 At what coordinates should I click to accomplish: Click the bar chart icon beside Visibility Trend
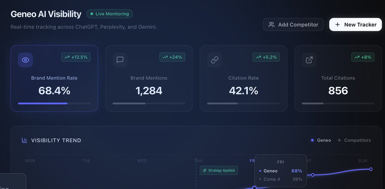click(25, 140)
